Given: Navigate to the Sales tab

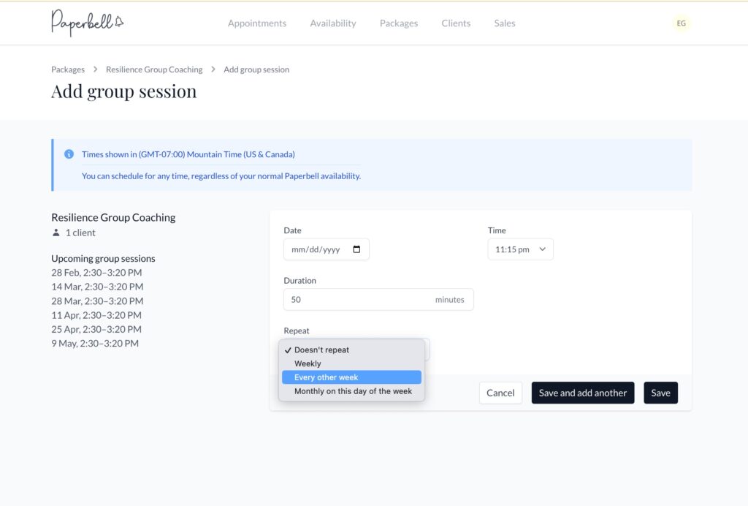Looking at the screenshot, I should click(x=504, y=23).
